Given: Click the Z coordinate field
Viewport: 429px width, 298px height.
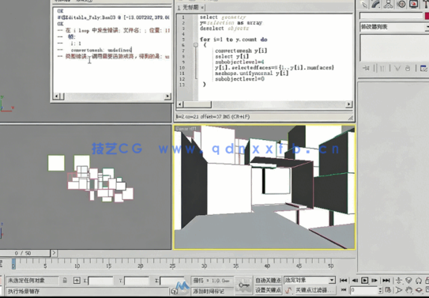Looking at the screenshot, I should tap(172, 281).
